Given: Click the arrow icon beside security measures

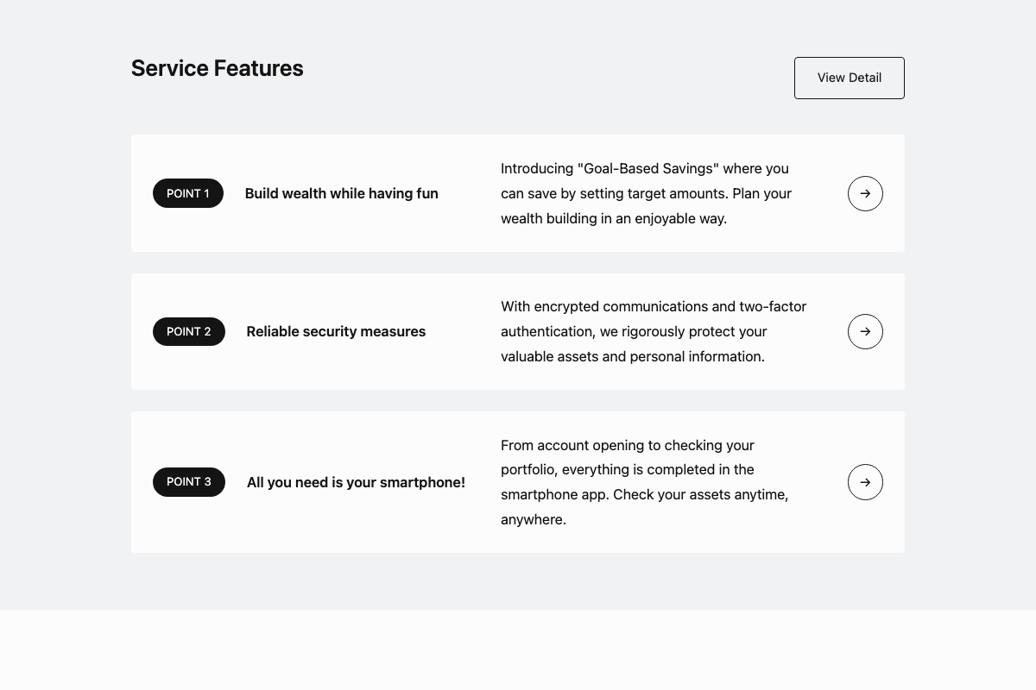Looking at the screenshot, I should tap(865, 331).
